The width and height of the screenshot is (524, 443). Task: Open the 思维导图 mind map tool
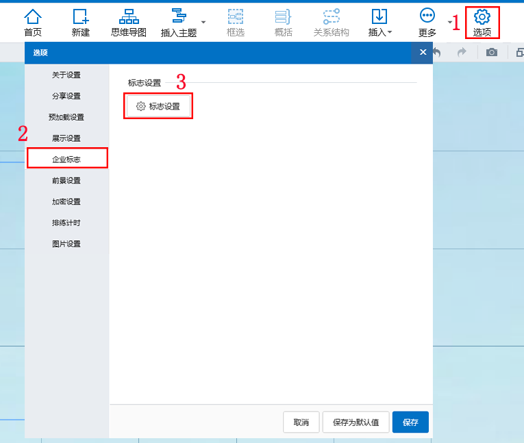coord(128,17)
